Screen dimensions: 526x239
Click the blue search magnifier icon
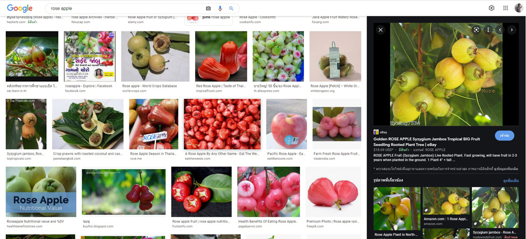point(231,8)
